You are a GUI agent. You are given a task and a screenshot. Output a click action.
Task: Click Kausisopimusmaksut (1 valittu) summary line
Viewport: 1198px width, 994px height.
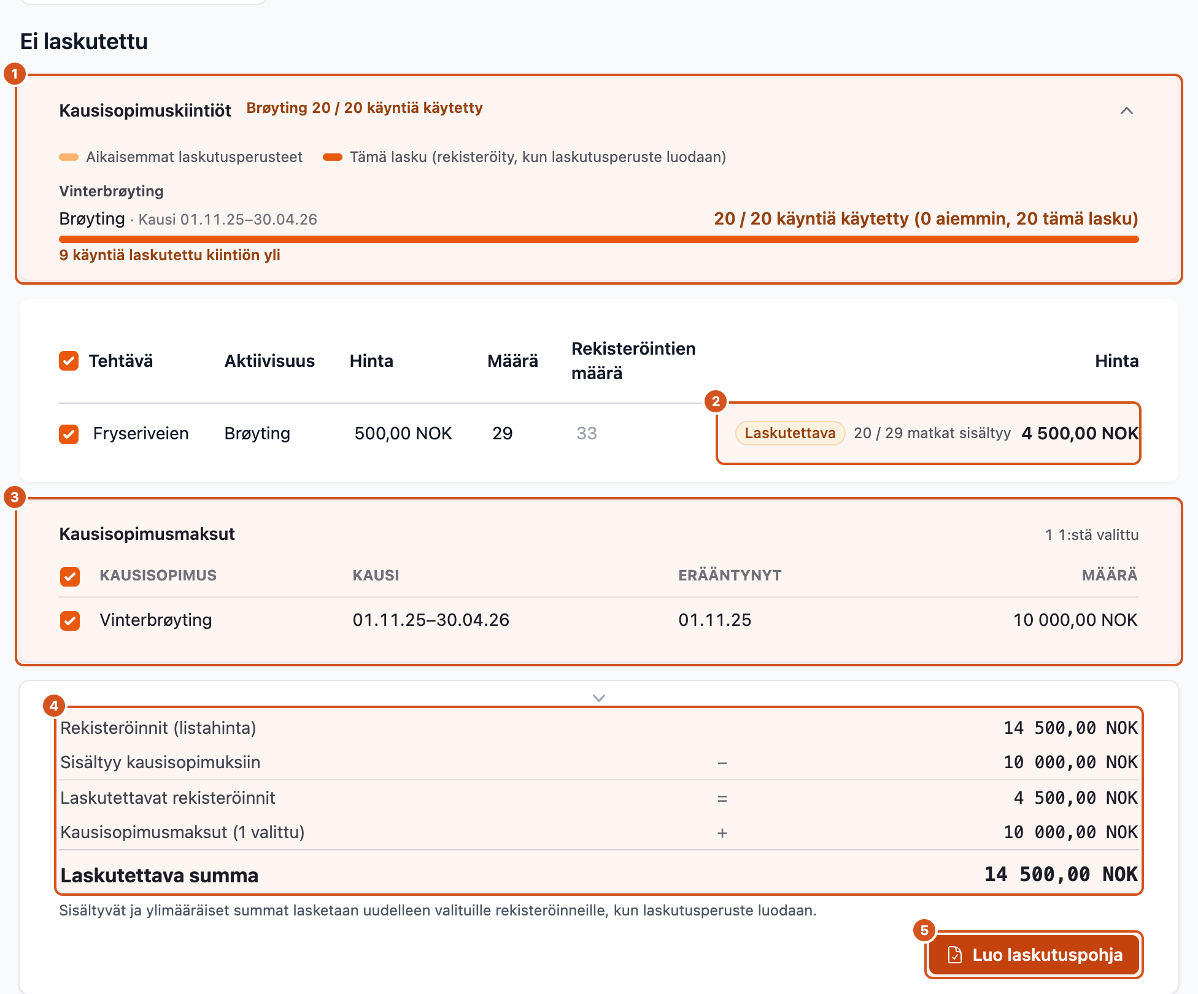click(x=599, y=832)
